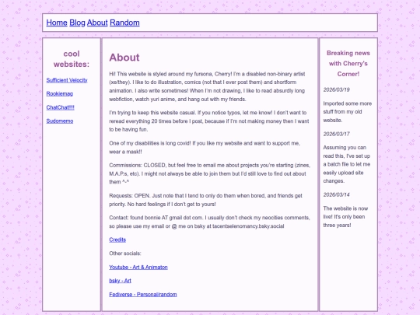Click the Imported some more stuff news entry
Image resolution: width=420 pixels, height=315 pixels.
[348, 112]
